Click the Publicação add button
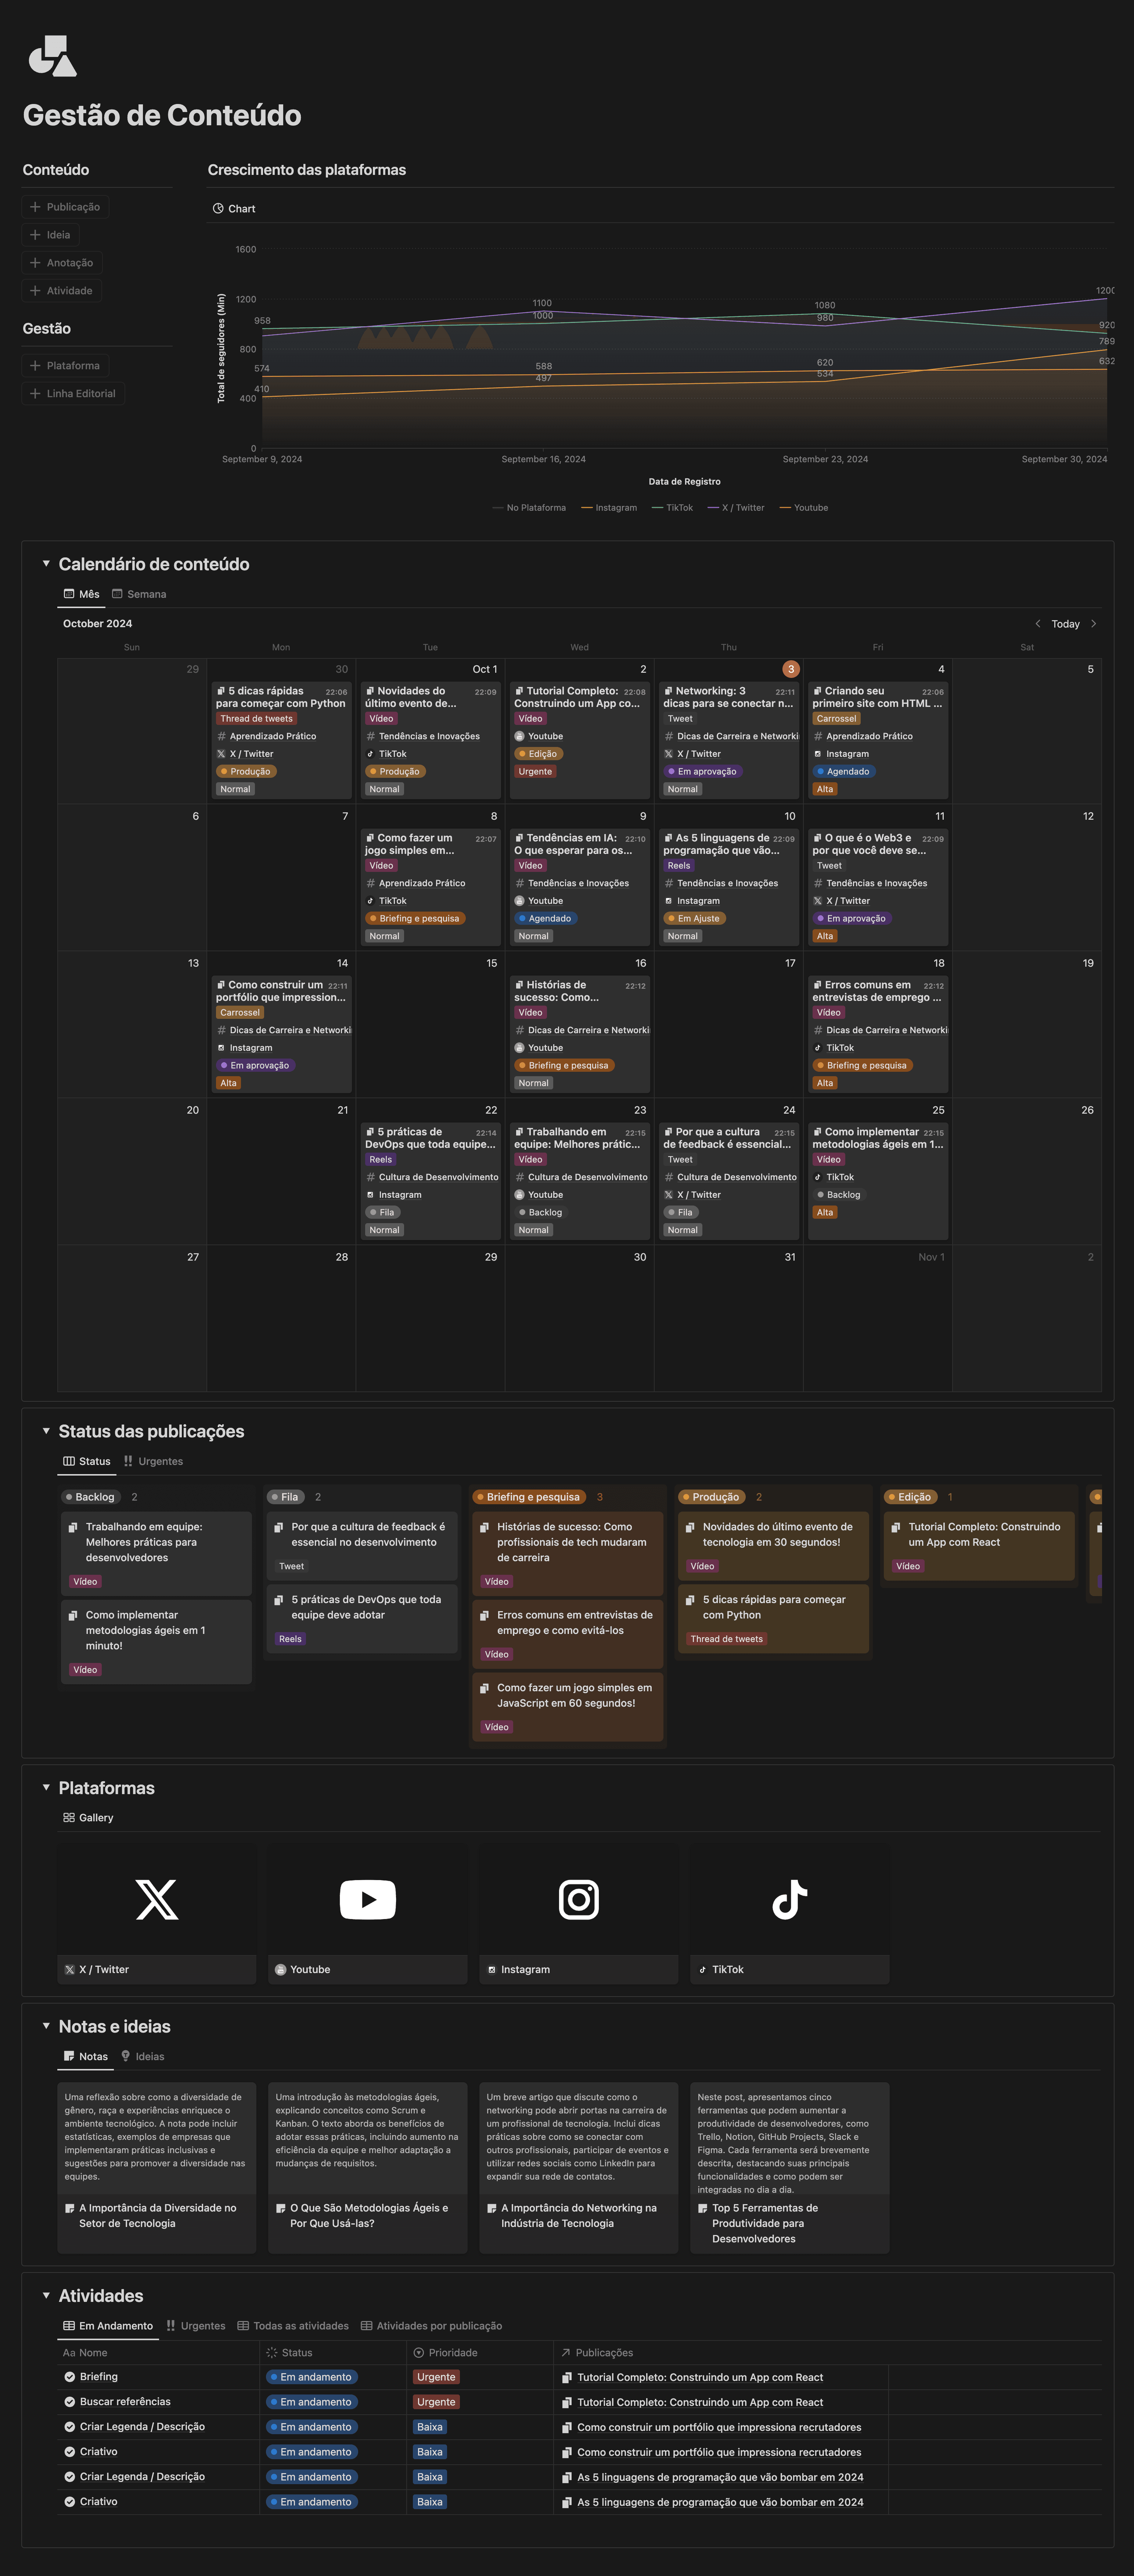The image size is (1134, 2576). pos(65,207)
